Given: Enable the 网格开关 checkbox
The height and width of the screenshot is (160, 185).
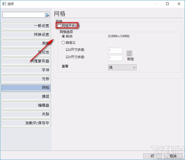Looking at the screenshot, I should 59,26.
